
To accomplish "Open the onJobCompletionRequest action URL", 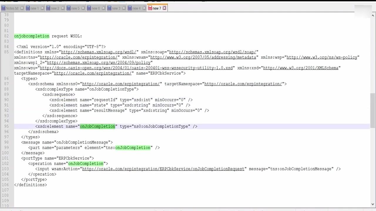I will 163,169.
